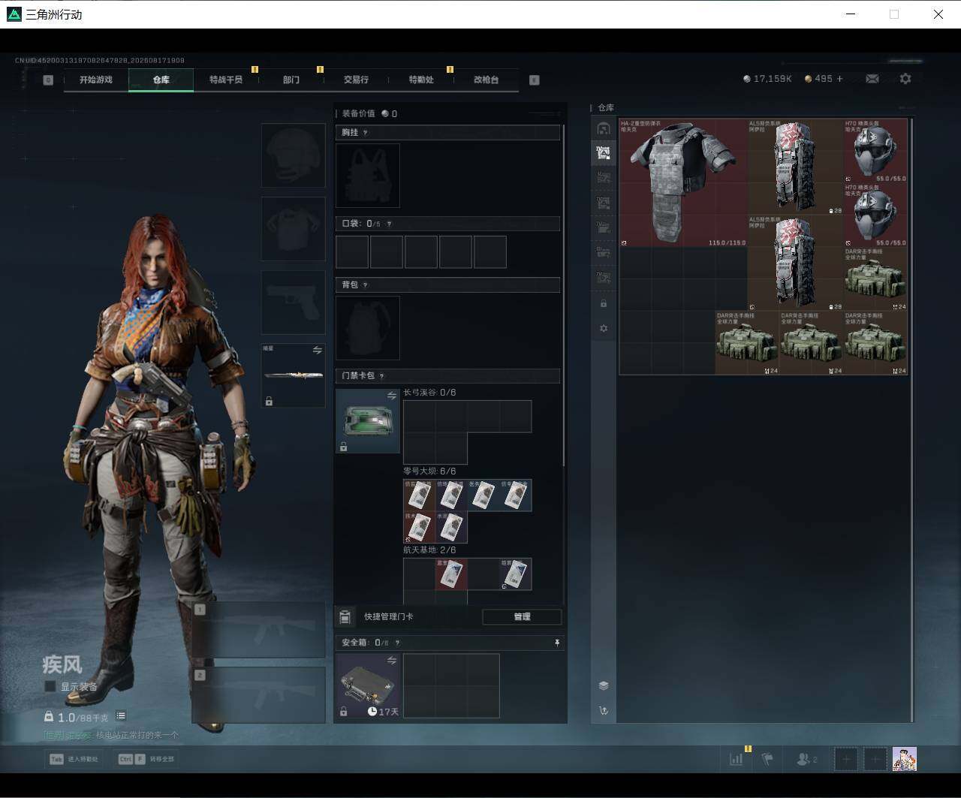Click the first 零号大坝 keycard

pyautogui.click(x=419, y=495)
